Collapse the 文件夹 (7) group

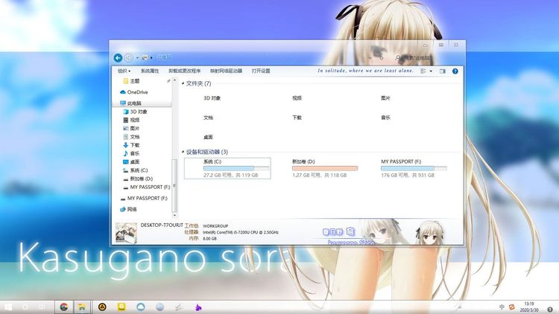183,83
